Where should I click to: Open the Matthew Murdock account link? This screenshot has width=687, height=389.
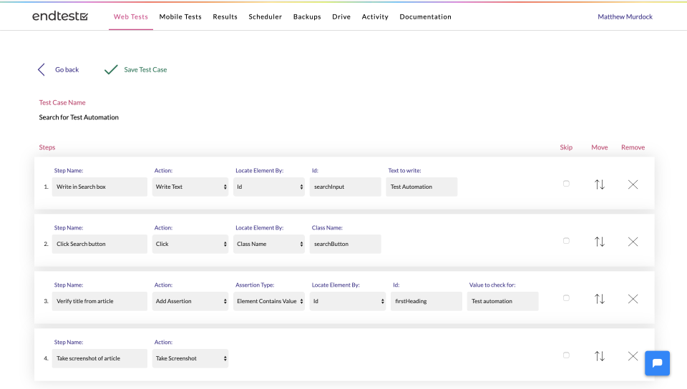pos(625,16)
